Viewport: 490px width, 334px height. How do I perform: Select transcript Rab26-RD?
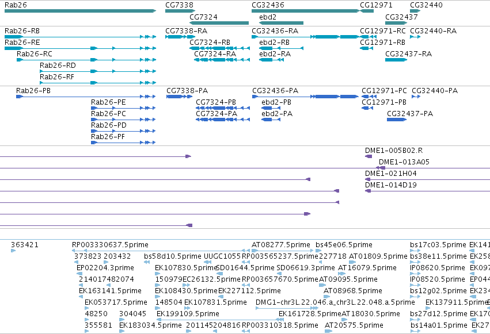pos(98,71)
